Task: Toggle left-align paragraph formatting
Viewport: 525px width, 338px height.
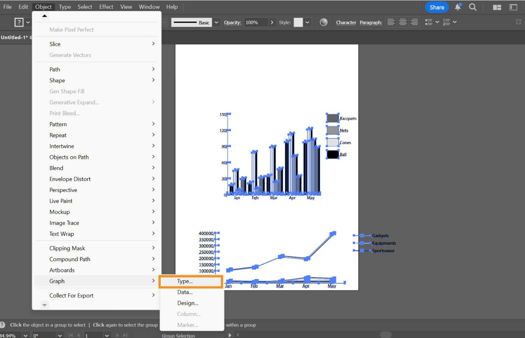Action: (391, 22)
